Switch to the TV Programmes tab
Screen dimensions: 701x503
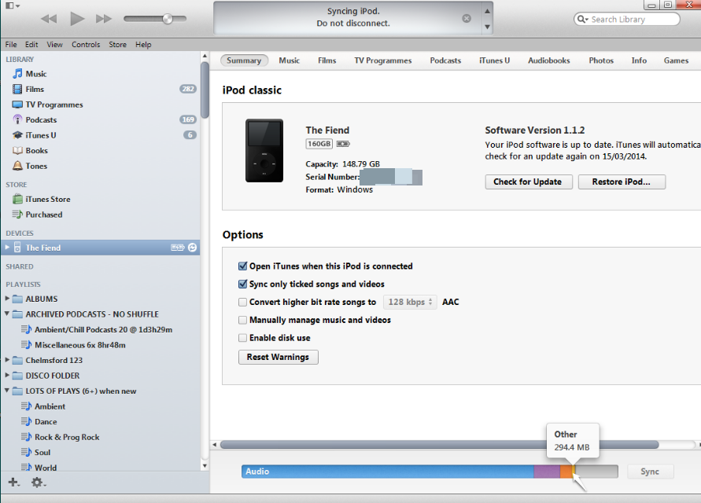[383, 61]
